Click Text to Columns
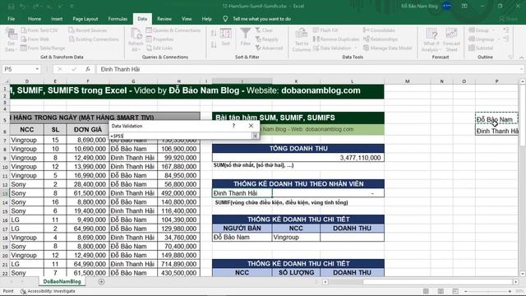The image size is (526, 296). point(302,39)
